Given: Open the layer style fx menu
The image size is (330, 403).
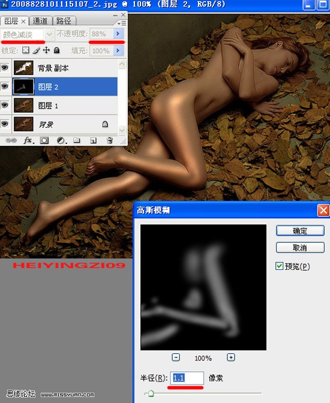Looking at the screenshot, I should click(28, 140).
